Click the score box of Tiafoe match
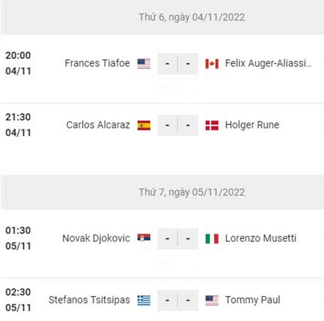This screenshot has height=321, width=324. [178, 63]
